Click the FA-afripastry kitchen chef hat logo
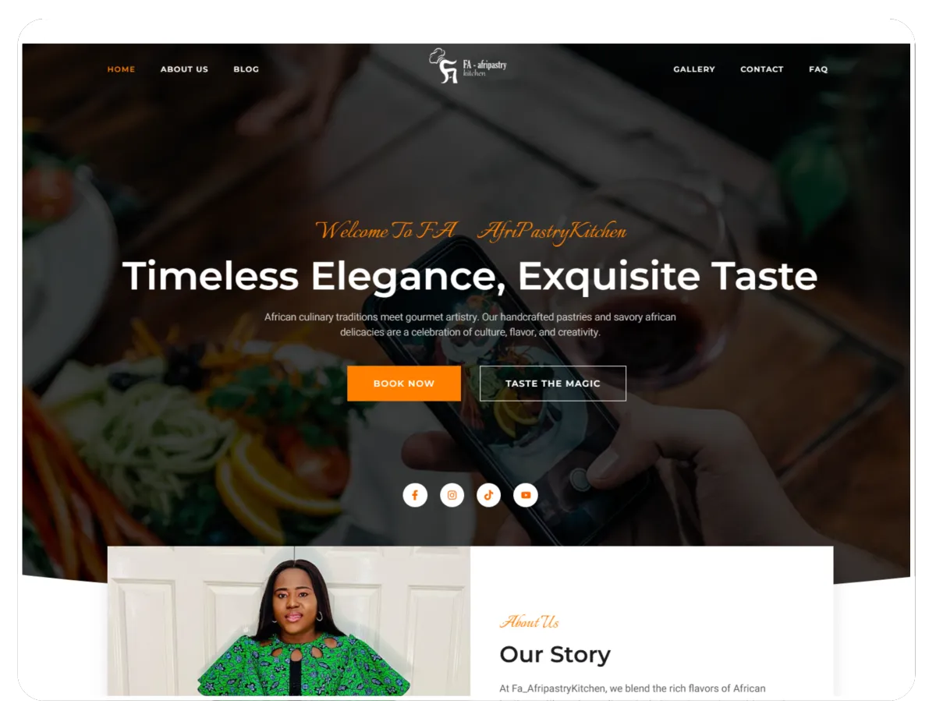The image size is (936, 718). pos(468,66)
